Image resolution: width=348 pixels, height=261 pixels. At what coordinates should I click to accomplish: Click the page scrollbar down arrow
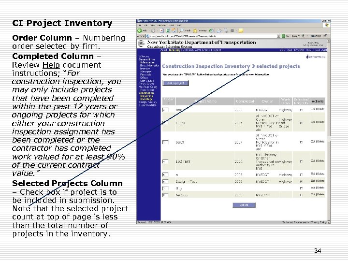(x=329, y=222)
